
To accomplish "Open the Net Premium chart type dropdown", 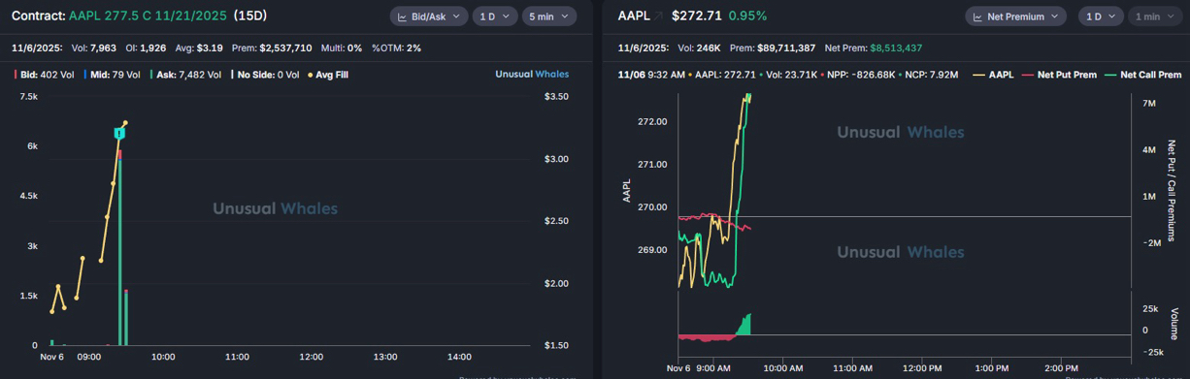I will 1015,16.
